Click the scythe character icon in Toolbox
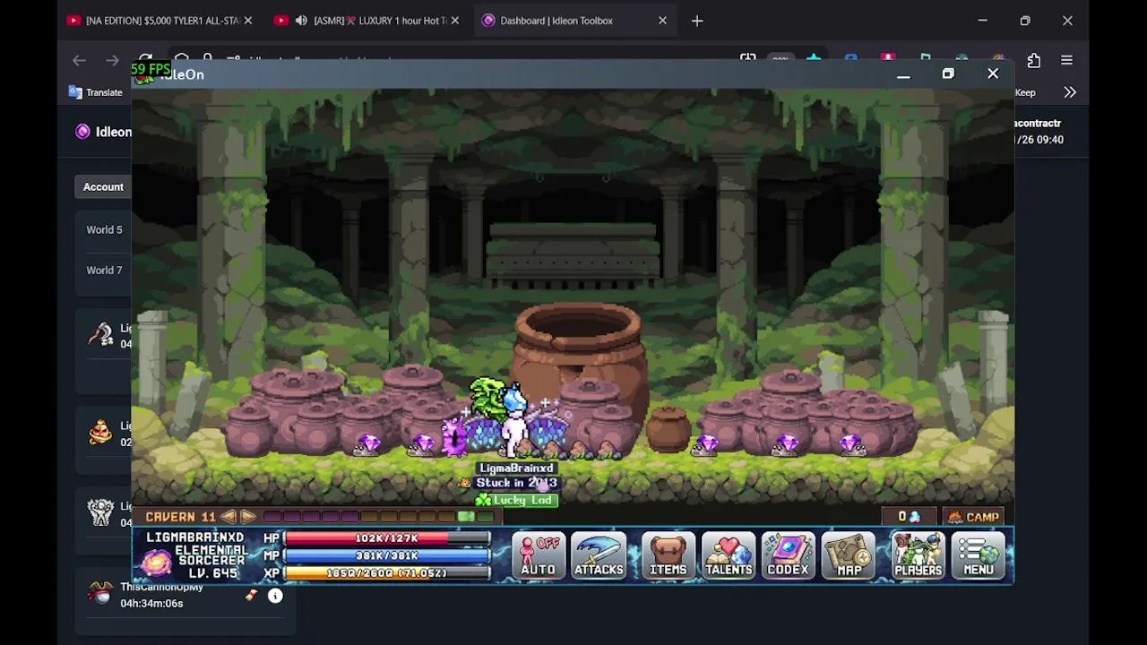This screenshot has height=645, width=1147. coord(100,335)
